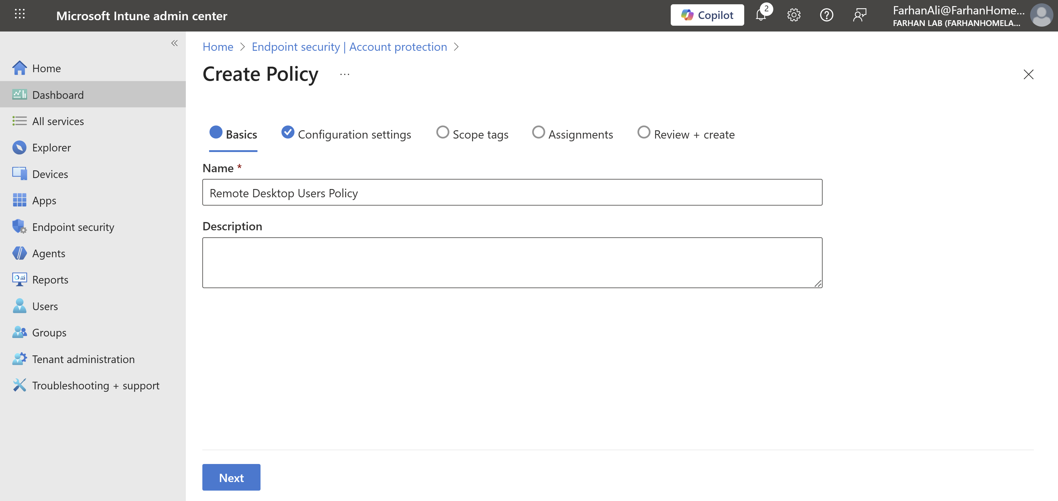Click the user account avatar menu
Image resolution: width=1058 pixels, height=501 pixels.
point(1041,15)
